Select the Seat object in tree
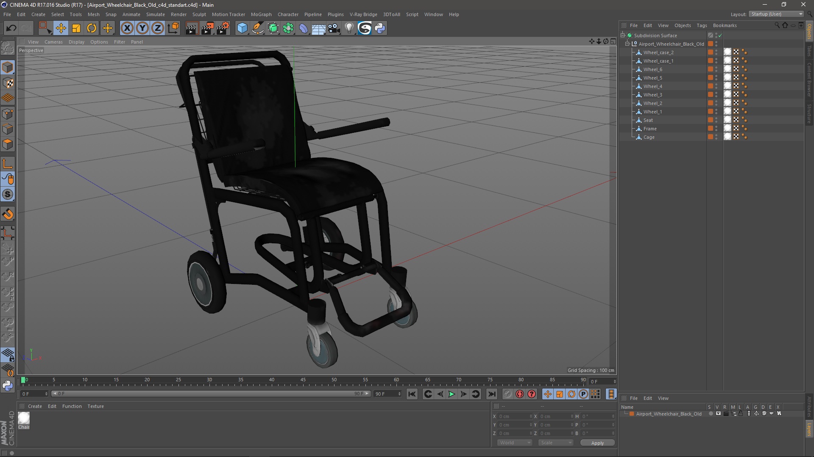 pyautogui.click(x=648, y=120)
